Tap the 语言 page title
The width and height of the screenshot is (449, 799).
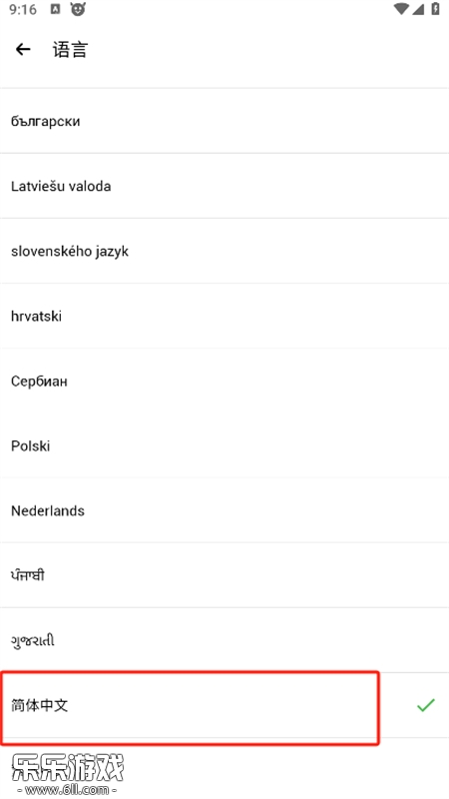(70, 50)
